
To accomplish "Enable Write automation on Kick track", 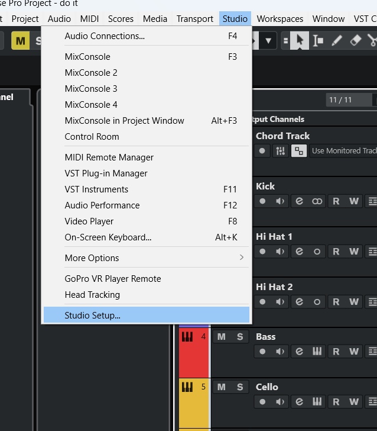I will point(354,201).
